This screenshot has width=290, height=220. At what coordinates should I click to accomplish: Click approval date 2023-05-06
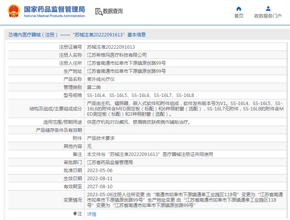[x=100, y=171]
